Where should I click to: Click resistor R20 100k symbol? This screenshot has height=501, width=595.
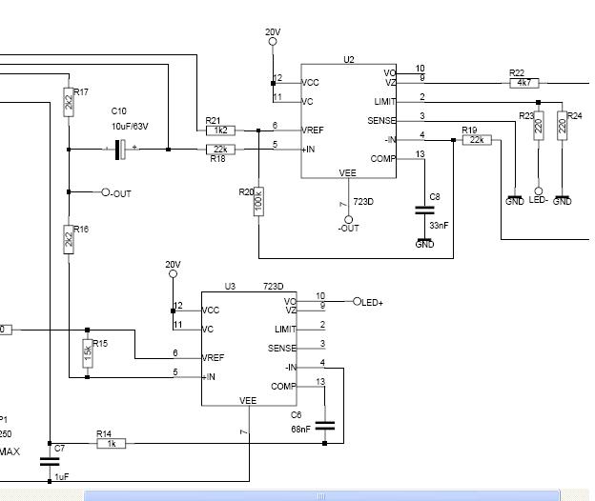pyautogui.click(x=258, y=202)
